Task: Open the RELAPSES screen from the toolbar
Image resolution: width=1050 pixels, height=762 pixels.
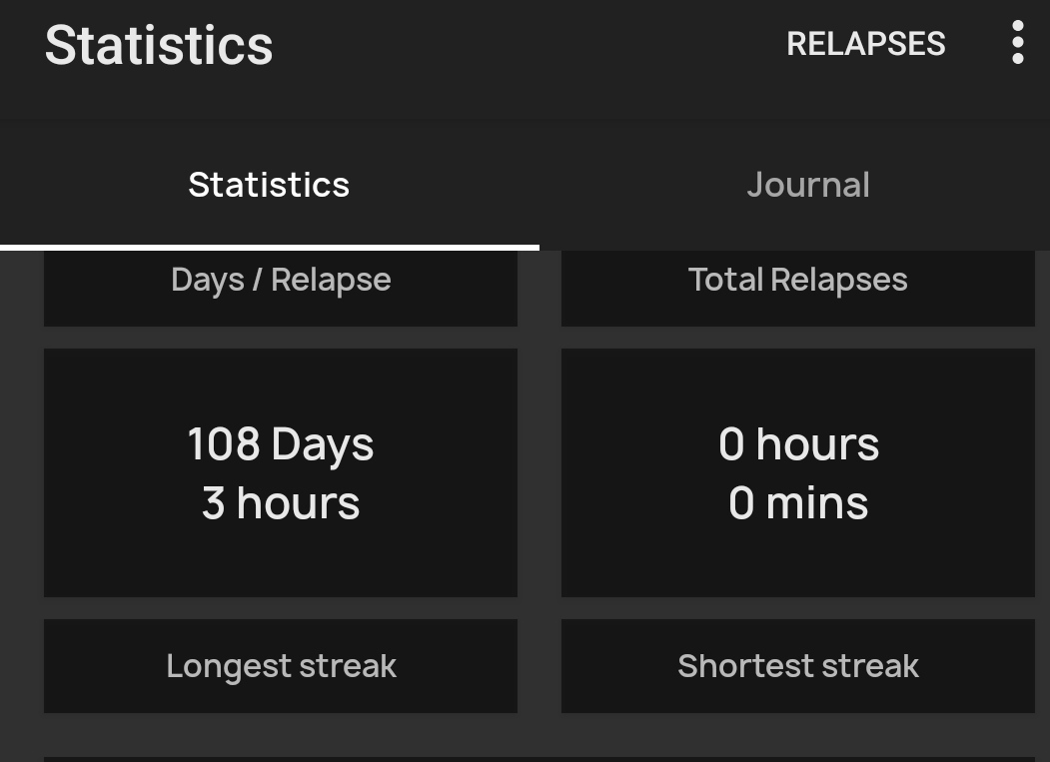Action: click(865, 44)
